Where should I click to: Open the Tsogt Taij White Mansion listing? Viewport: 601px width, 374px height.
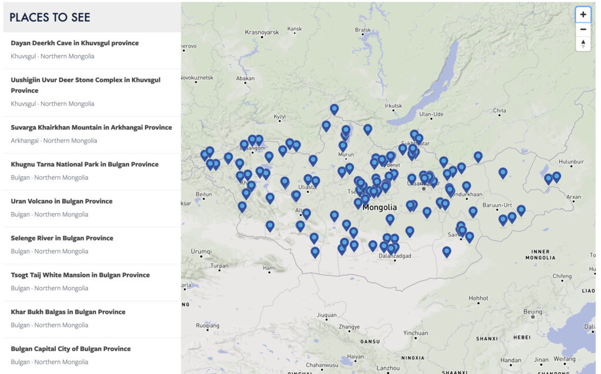coord(79,274)
